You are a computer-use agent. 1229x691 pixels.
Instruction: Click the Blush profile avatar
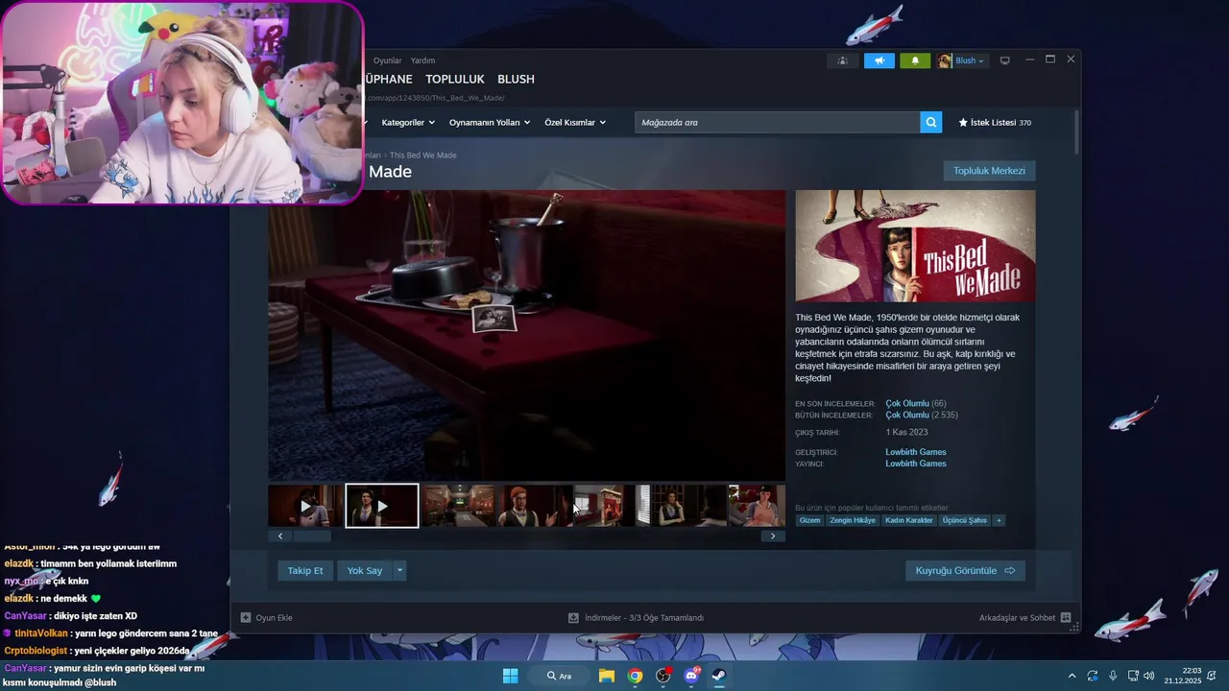(x=945, y=60)
